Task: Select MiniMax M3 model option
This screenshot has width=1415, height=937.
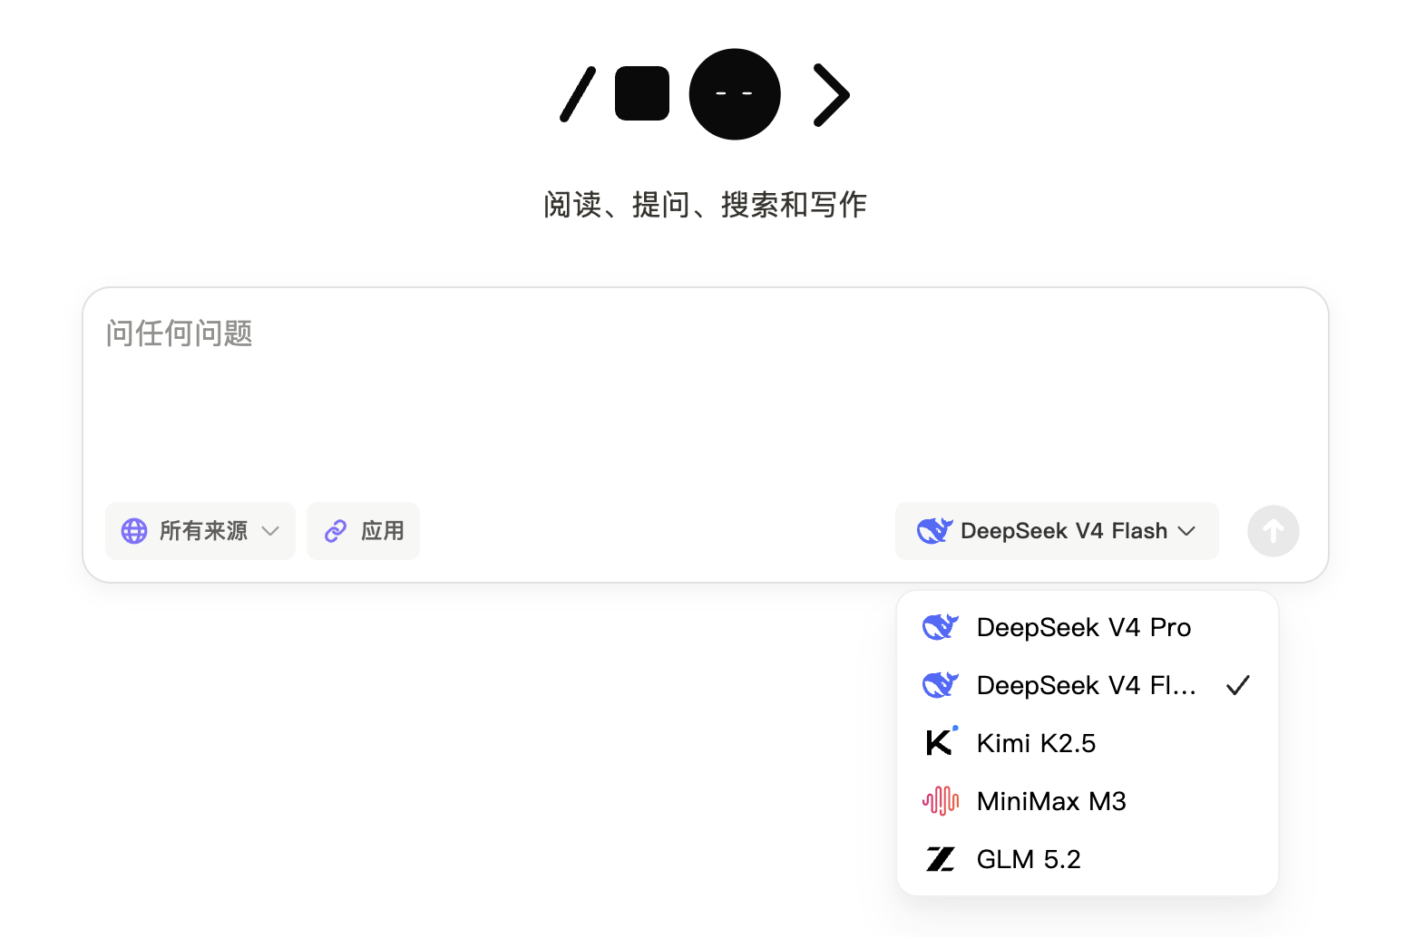Action: point(1088,801)
